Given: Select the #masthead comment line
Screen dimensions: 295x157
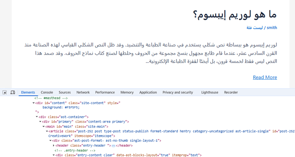Looking at the screenshot, I should click(51, 98).
